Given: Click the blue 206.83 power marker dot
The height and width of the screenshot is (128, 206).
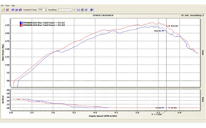Looking at the screenshot, I should coord(163,31).
